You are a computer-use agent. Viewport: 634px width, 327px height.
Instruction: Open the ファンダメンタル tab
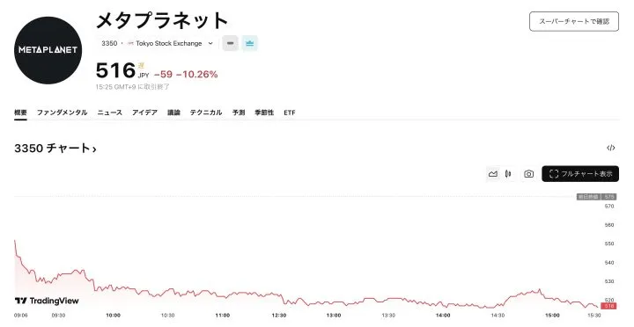coord(62,113)
